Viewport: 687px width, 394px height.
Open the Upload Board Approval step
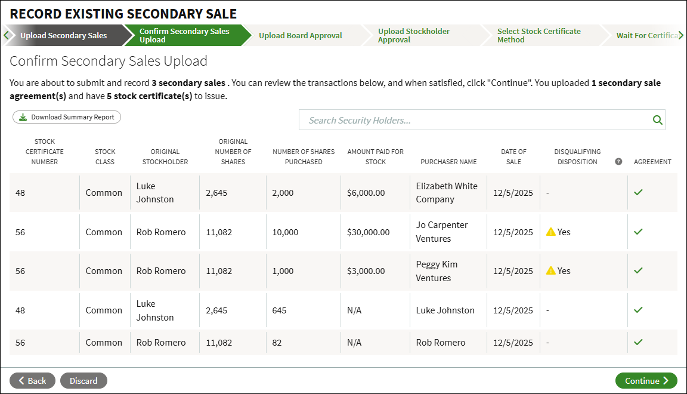[301, 36]
